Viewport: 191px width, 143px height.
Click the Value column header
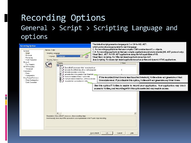[x=128, y=63]
